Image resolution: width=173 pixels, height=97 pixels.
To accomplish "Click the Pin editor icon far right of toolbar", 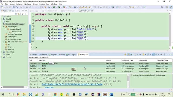I will (144, 7).
